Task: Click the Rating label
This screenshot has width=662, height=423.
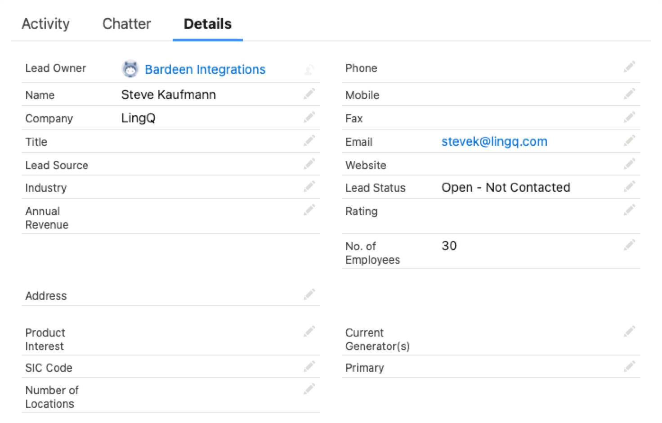Action: tap(361, 211)
